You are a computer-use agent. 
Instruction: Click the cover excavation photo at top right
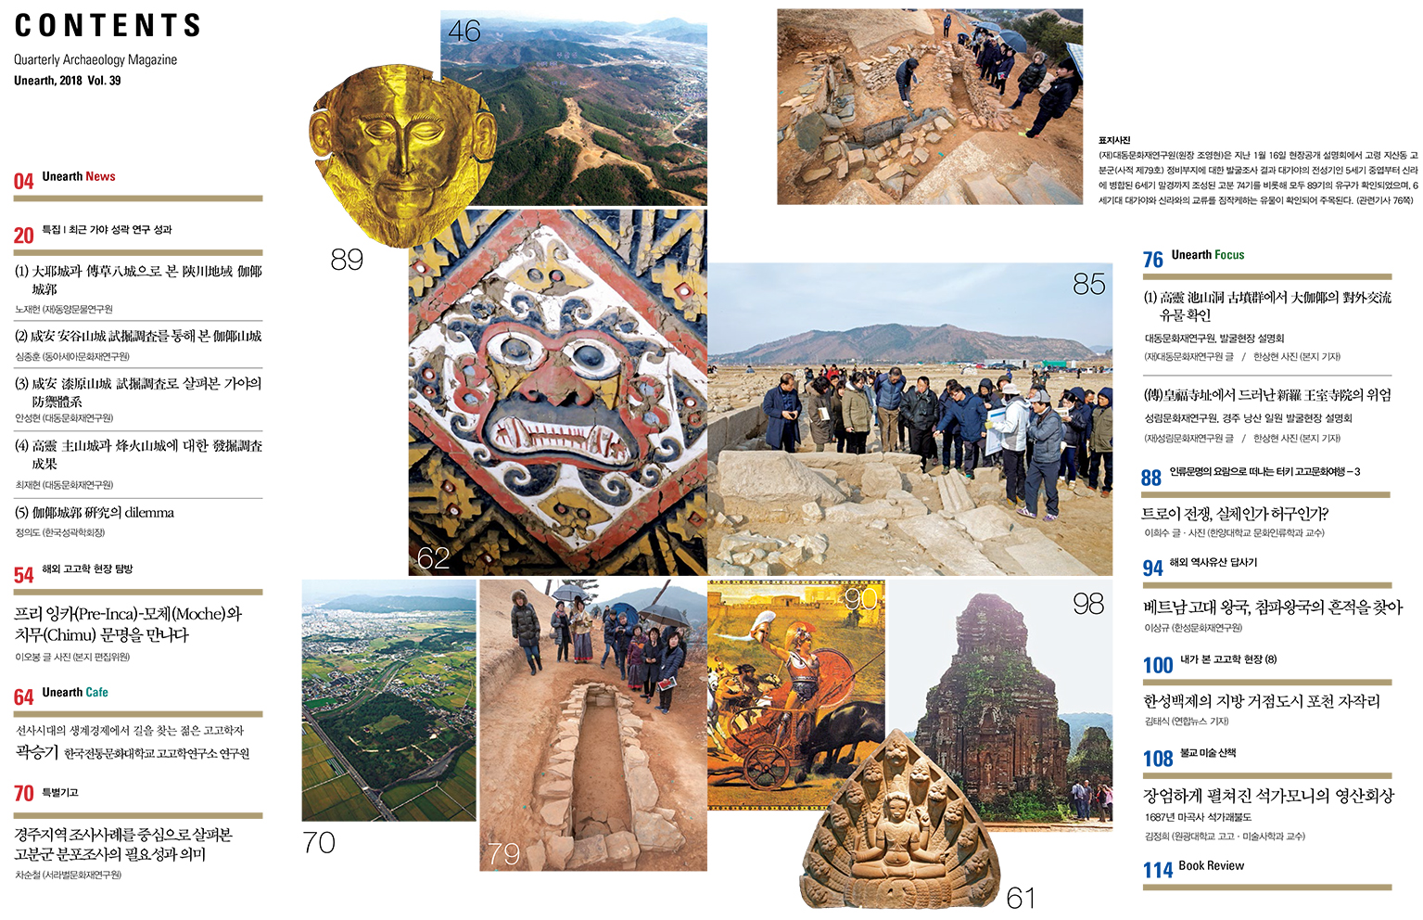click(x=930, y=107)
